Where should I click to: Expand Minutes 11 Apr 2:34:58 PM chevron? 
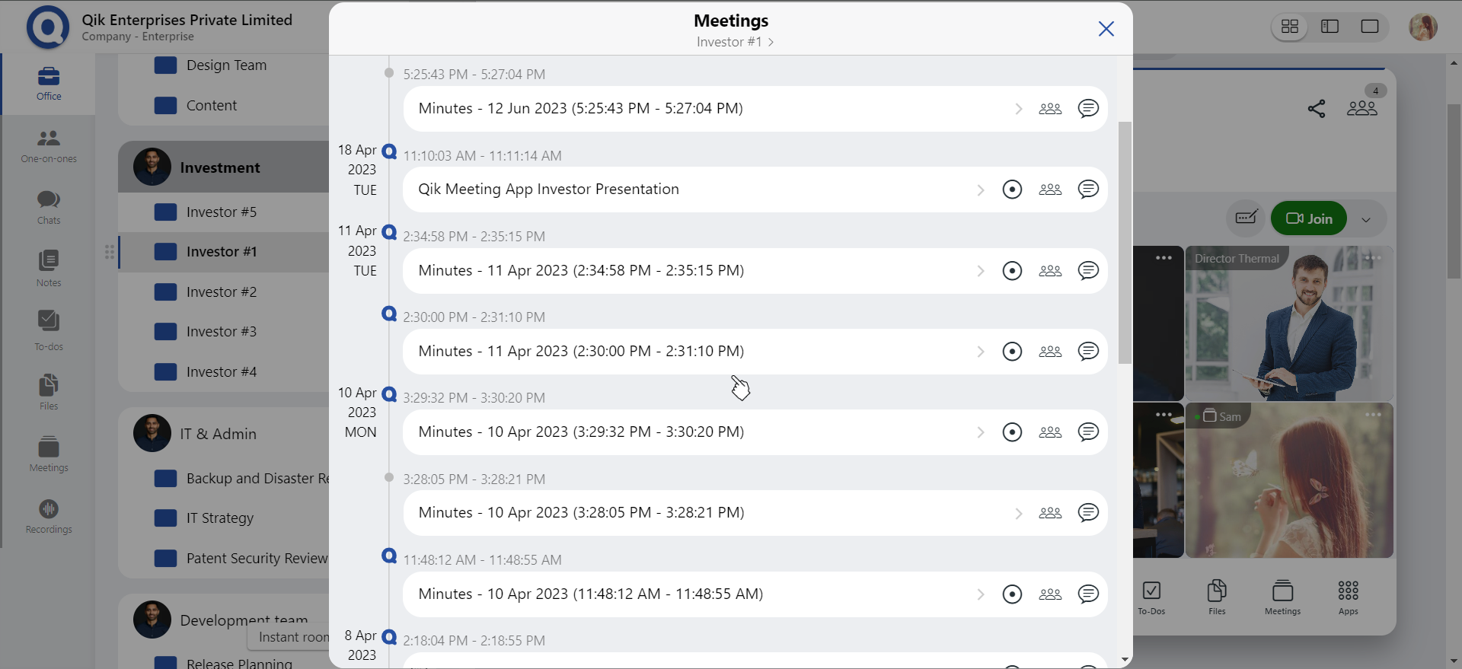pos(981,271)
